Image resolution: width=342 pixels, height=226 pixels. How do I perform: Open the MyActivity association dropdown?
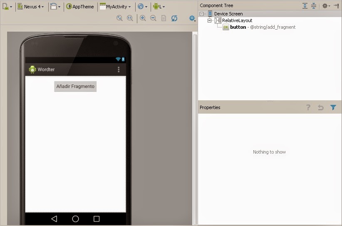[x=115, y=7]
